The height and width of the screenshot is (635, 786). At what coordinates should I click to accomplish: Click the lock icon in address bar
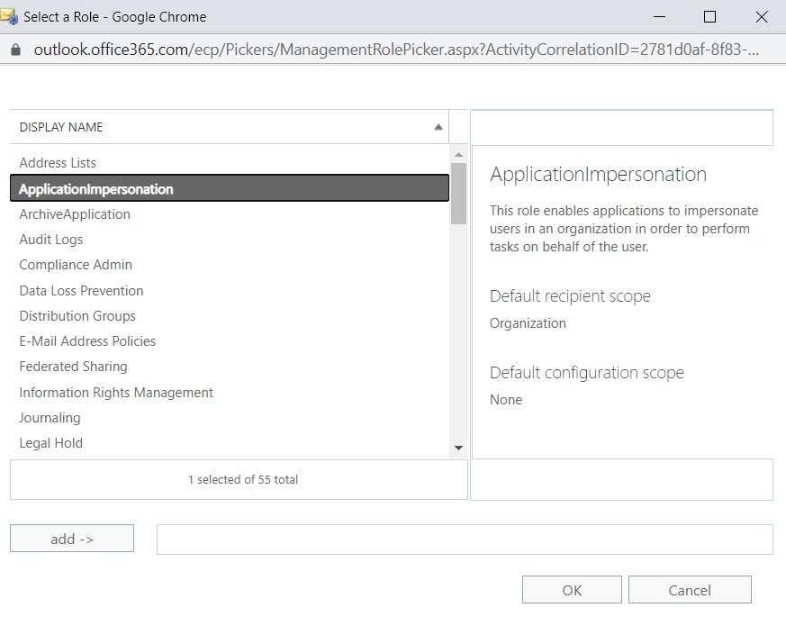coord(14,50)
